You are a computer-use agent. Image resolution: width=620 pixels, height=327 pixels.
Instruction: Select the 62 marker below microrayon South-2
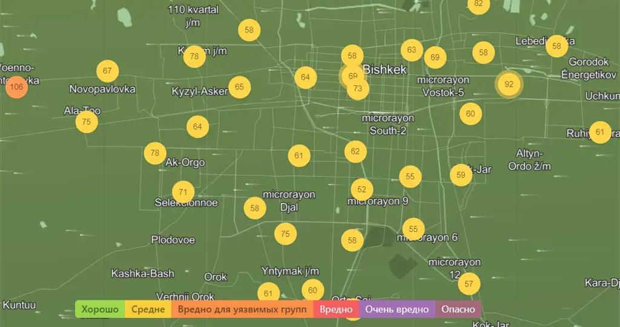pos(355,151)
